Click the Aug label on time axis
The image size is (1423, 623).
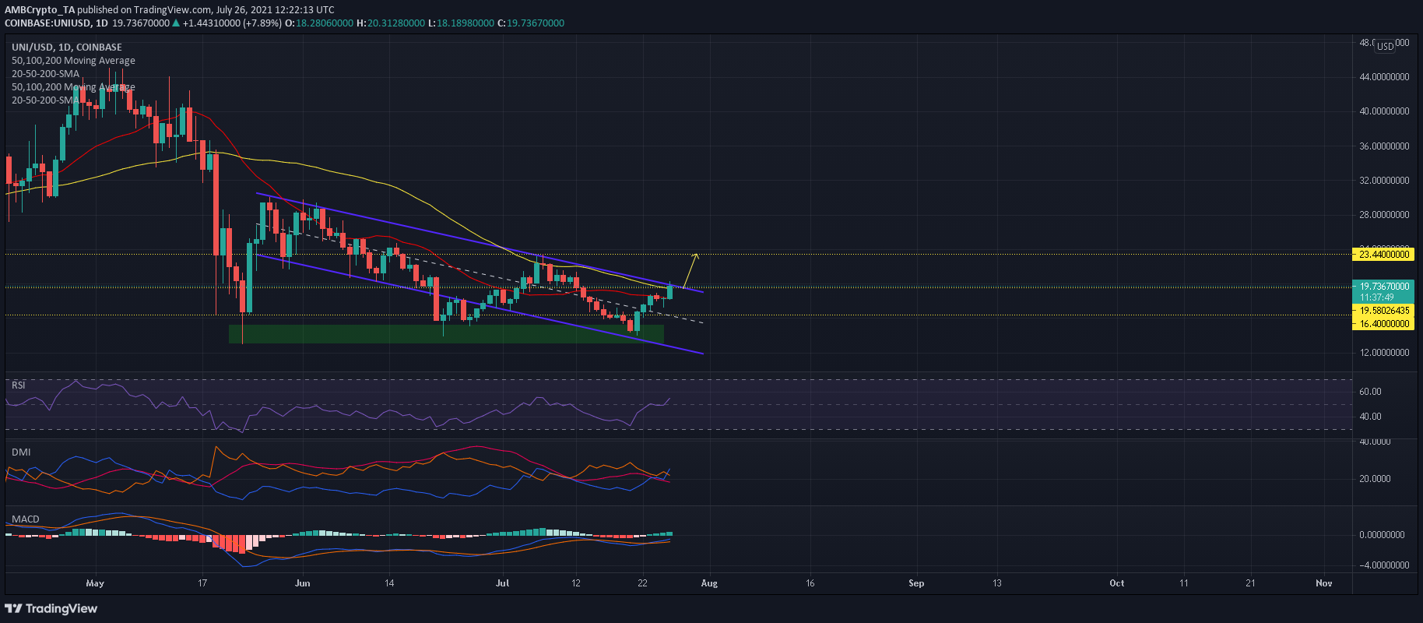point(709,583)
